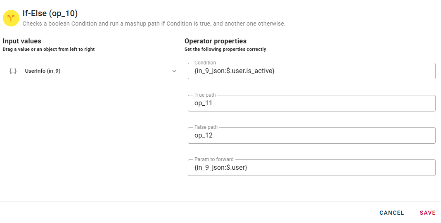Expand the UserInfo (in_9) chevron
This screenshot has height=223, width=441.
(x=174, y=71)
